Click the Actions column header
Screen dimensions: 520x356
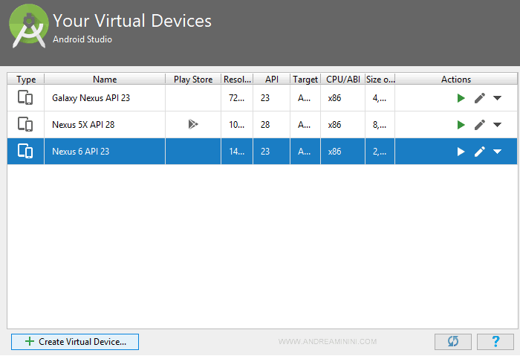456,80
